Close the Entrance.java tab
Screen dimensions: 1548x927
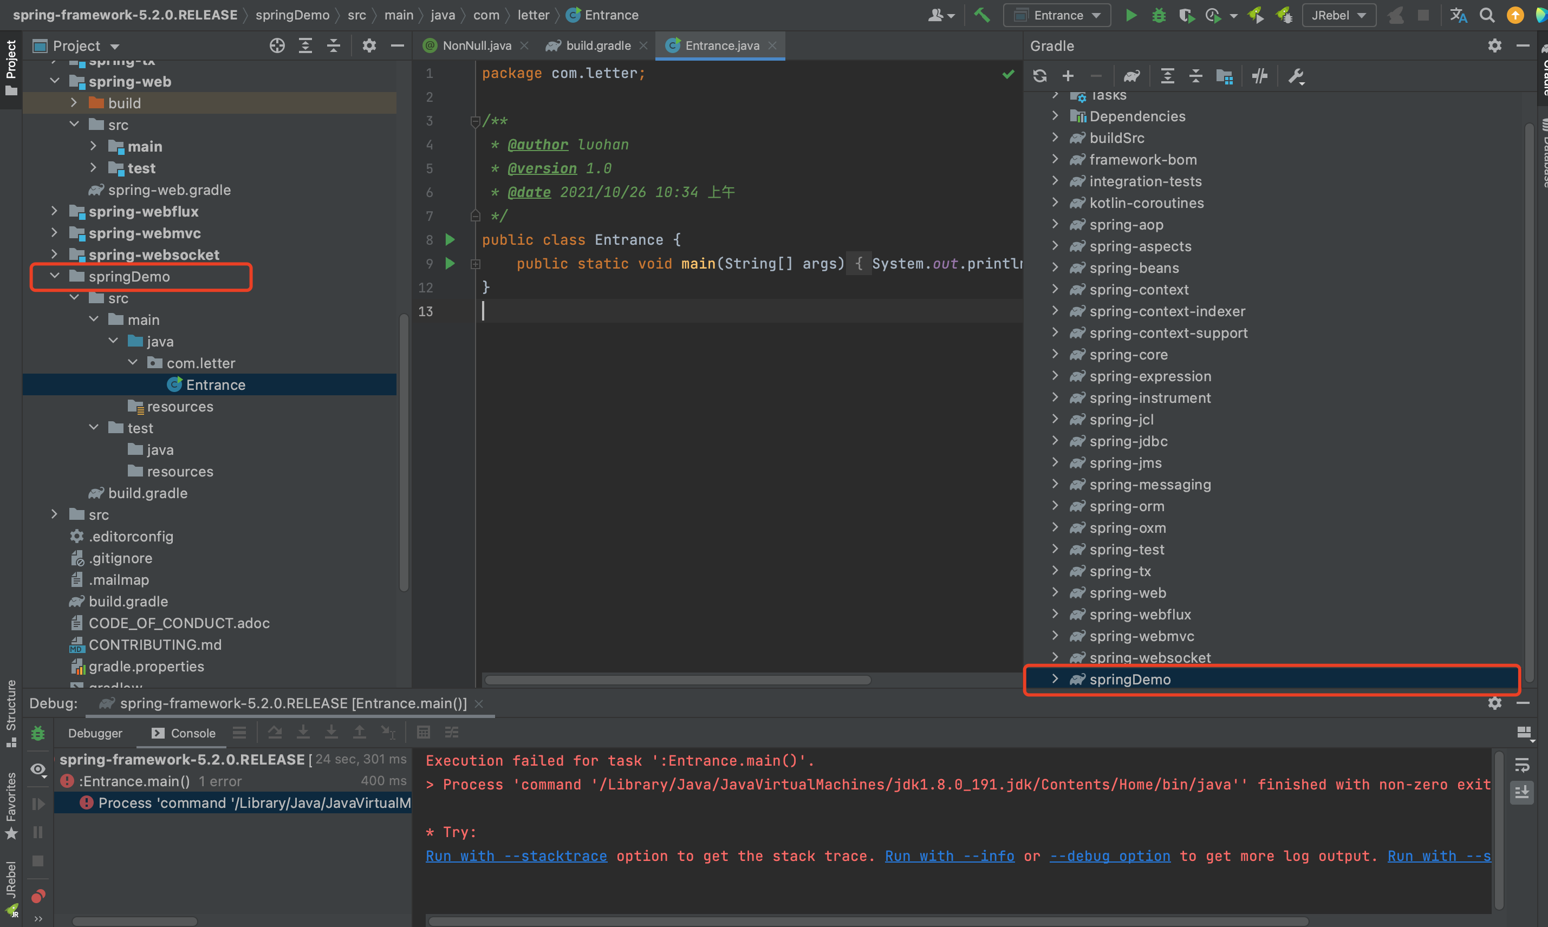772,45
